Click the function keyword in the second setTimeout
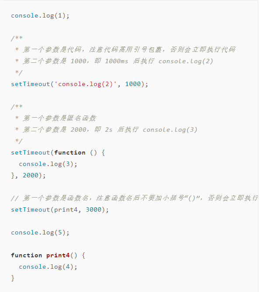This screenshot has width=261, height=292. (70, 153)
